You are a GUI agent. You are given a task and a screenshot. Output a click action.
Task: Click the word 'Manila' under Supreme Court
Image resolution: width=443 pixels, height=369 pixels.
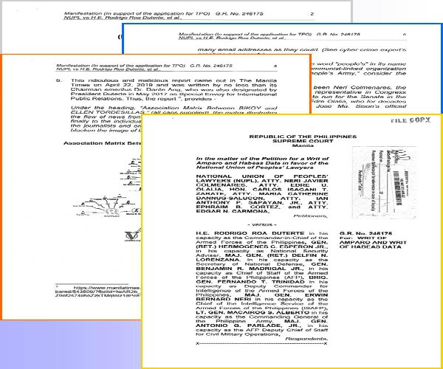303,145
